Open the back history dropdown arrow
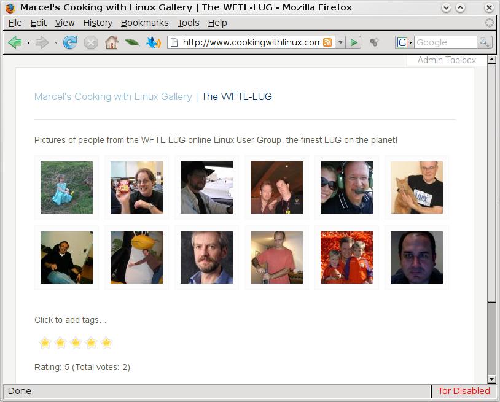The image size is (500, 402). [28, 42]
